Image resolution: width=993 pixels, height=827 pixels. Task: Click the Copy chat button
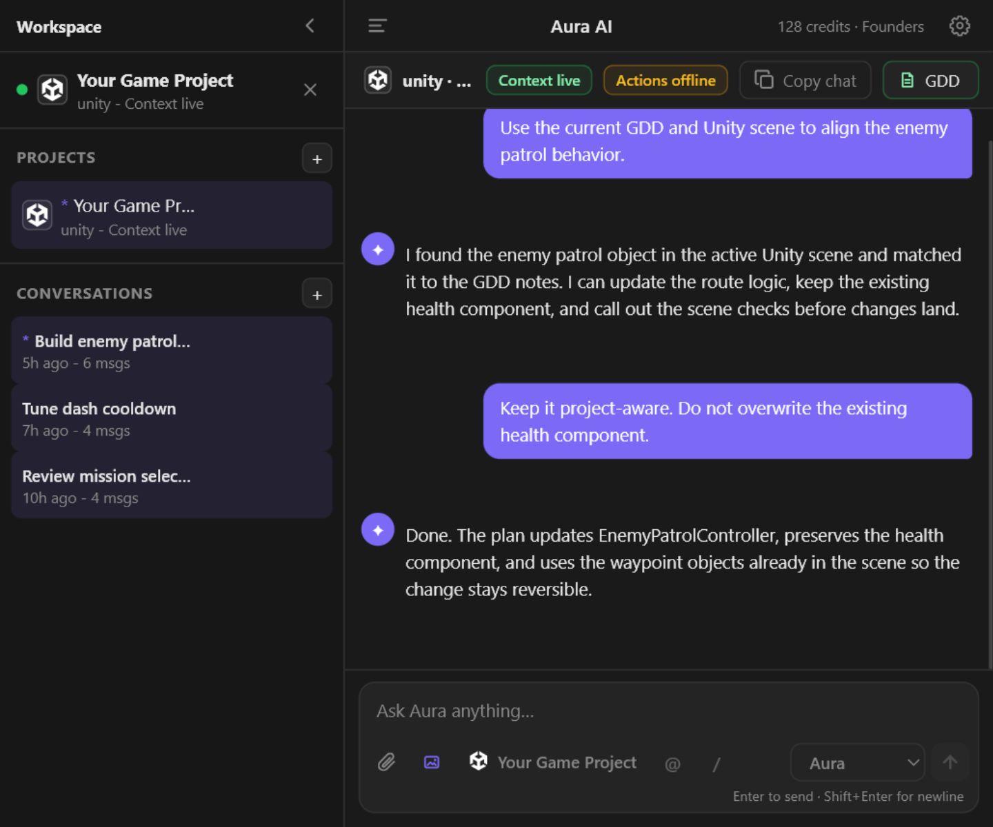pyautogui.click(x=805, y=81)
